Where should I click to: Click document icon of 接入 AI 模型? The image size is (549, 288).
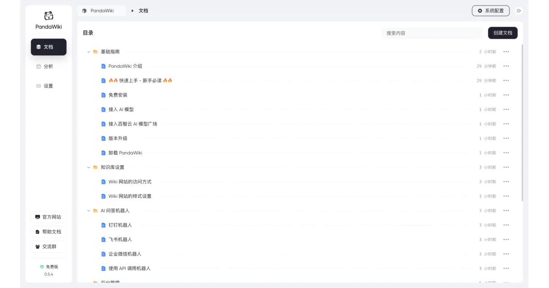click(103, 110)
